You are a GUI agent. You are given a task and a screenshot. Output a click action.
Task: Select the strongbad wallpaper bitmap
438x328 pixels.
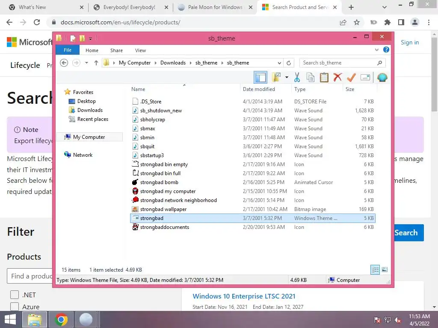(x=253, y=209)
